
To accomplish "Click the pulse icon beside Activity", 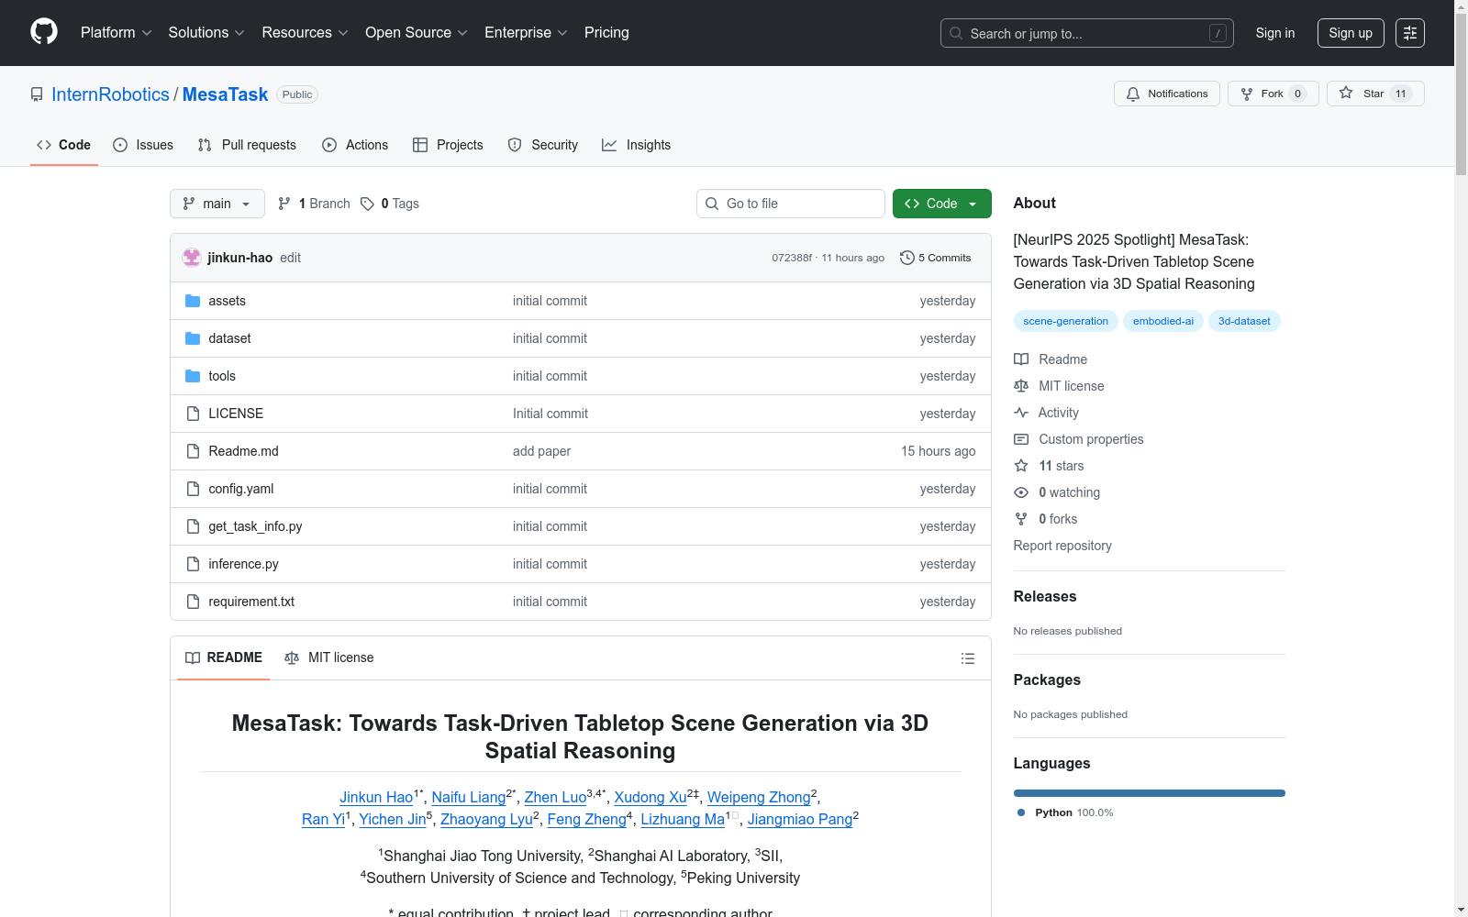I will [x=1021, y=413].
